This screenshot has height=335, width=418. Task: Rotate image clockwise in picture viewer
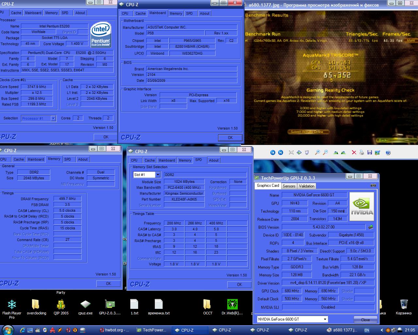pos(336,152)
